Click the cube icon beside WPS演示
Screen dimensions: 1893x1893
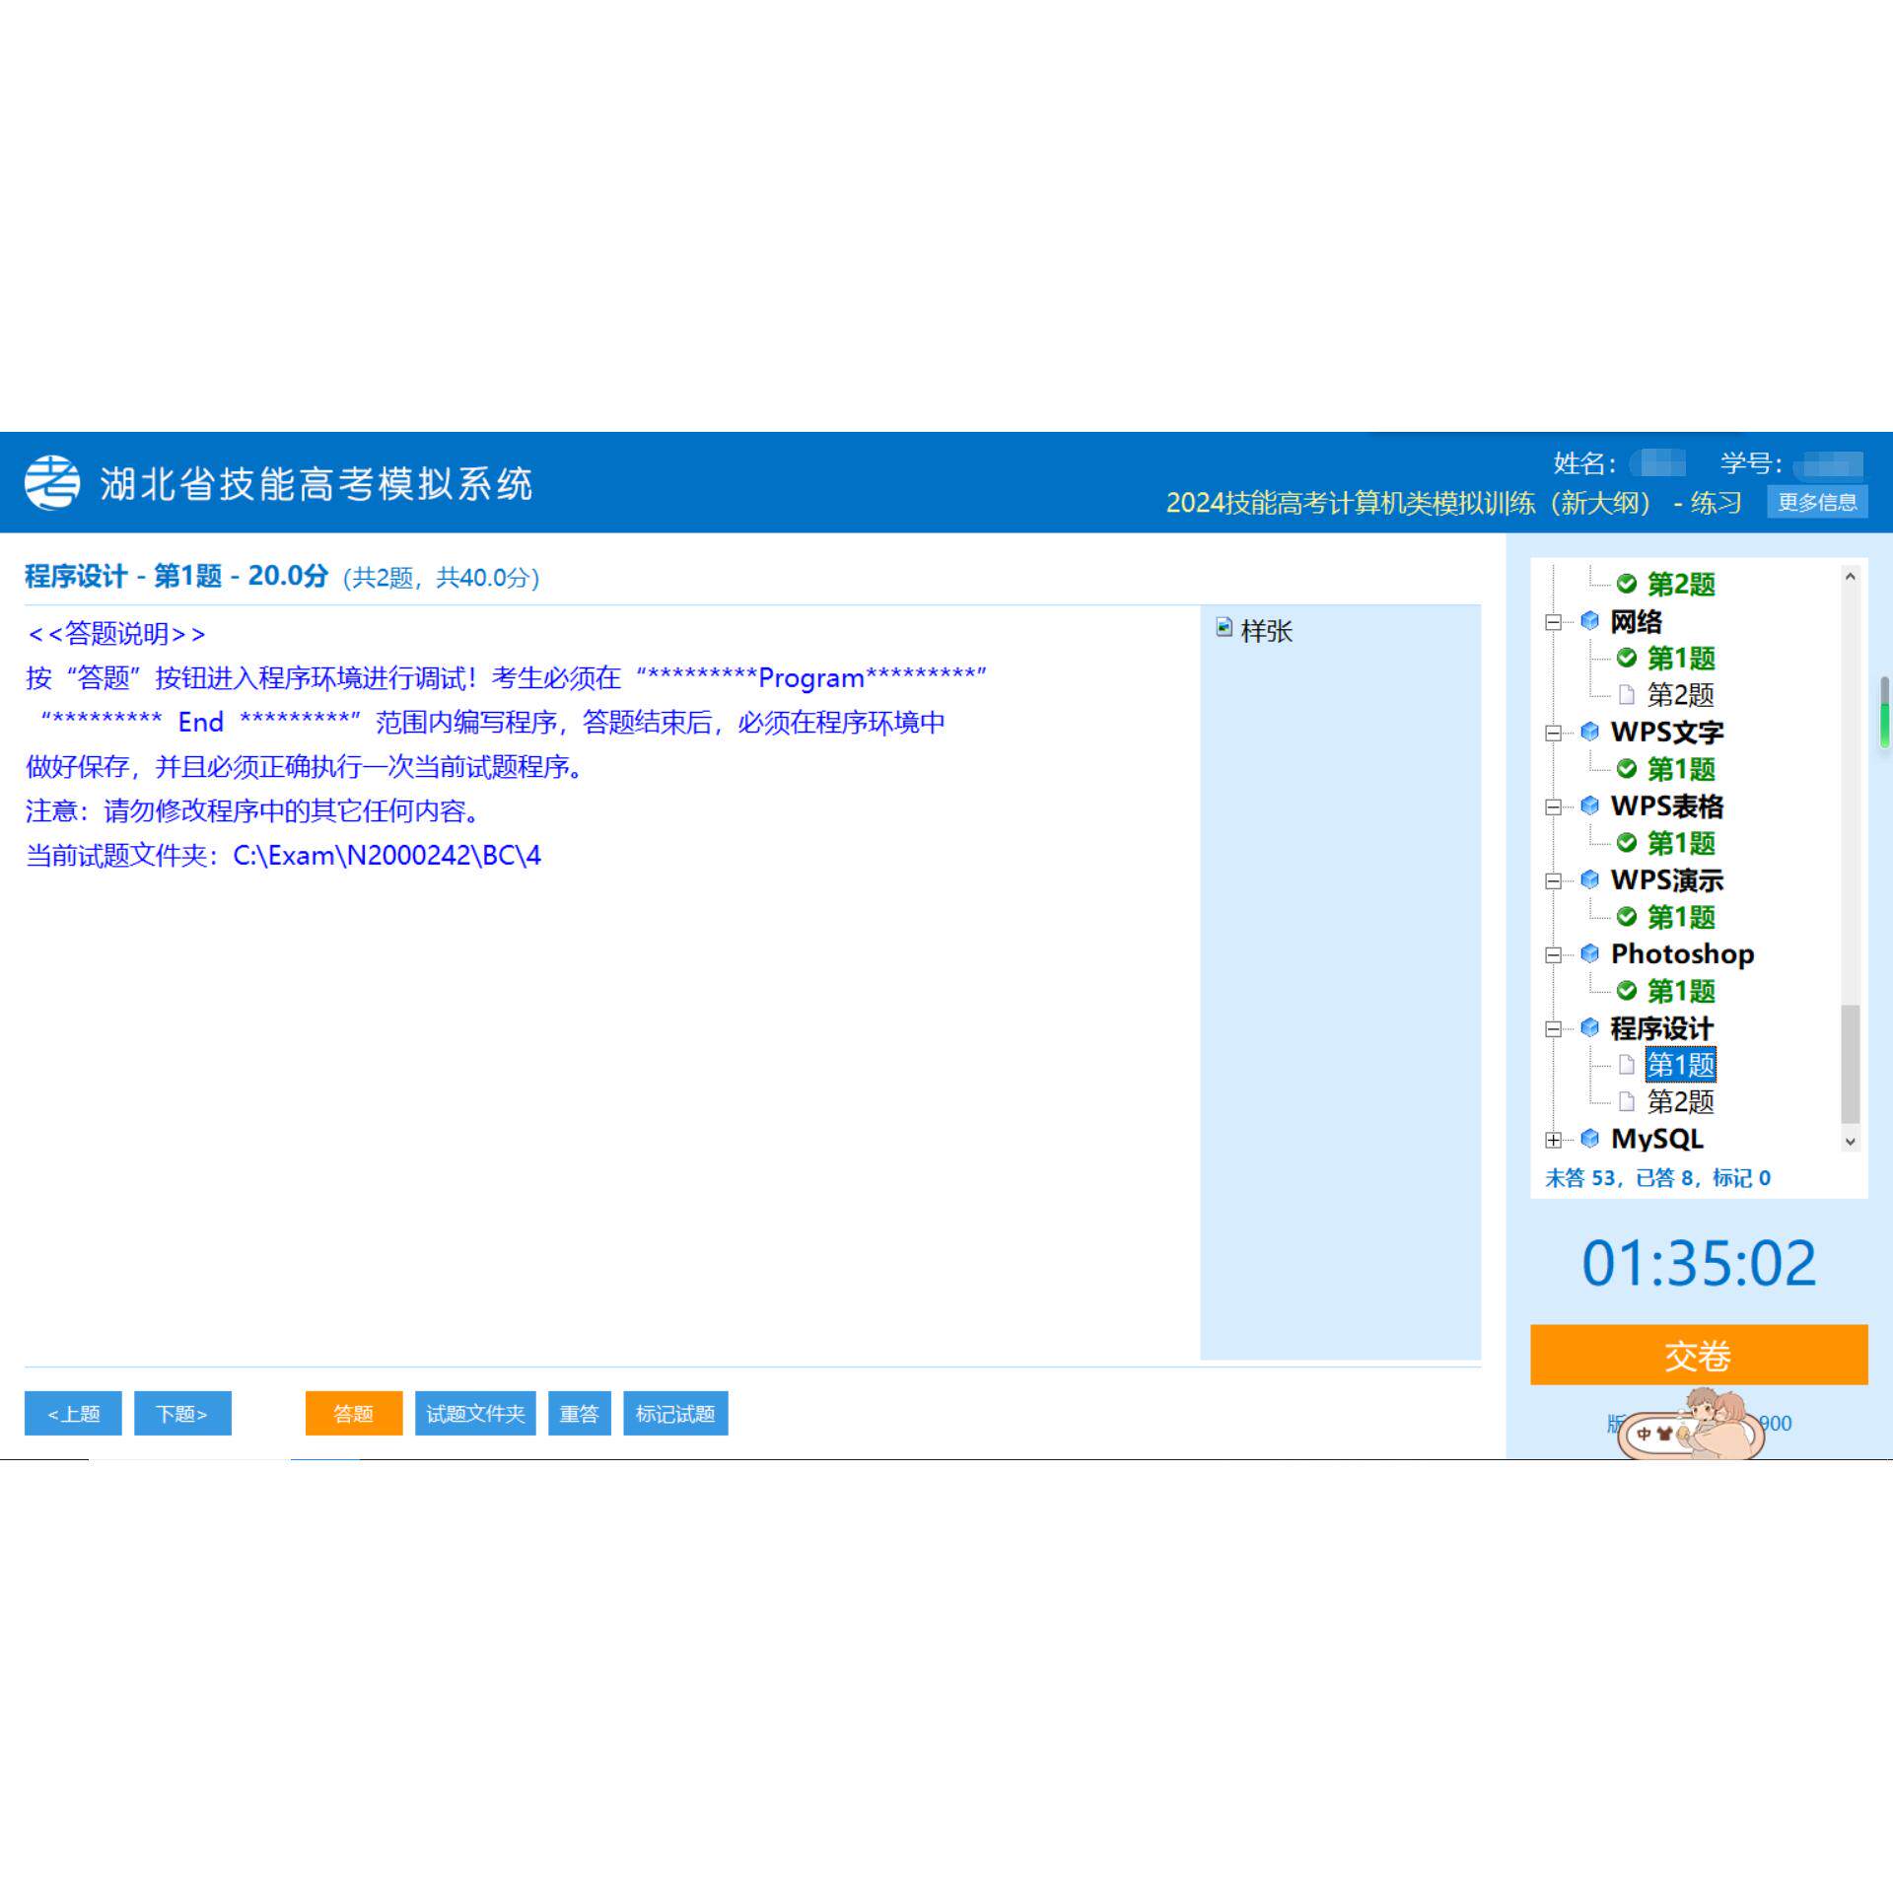pos(1589,878)
